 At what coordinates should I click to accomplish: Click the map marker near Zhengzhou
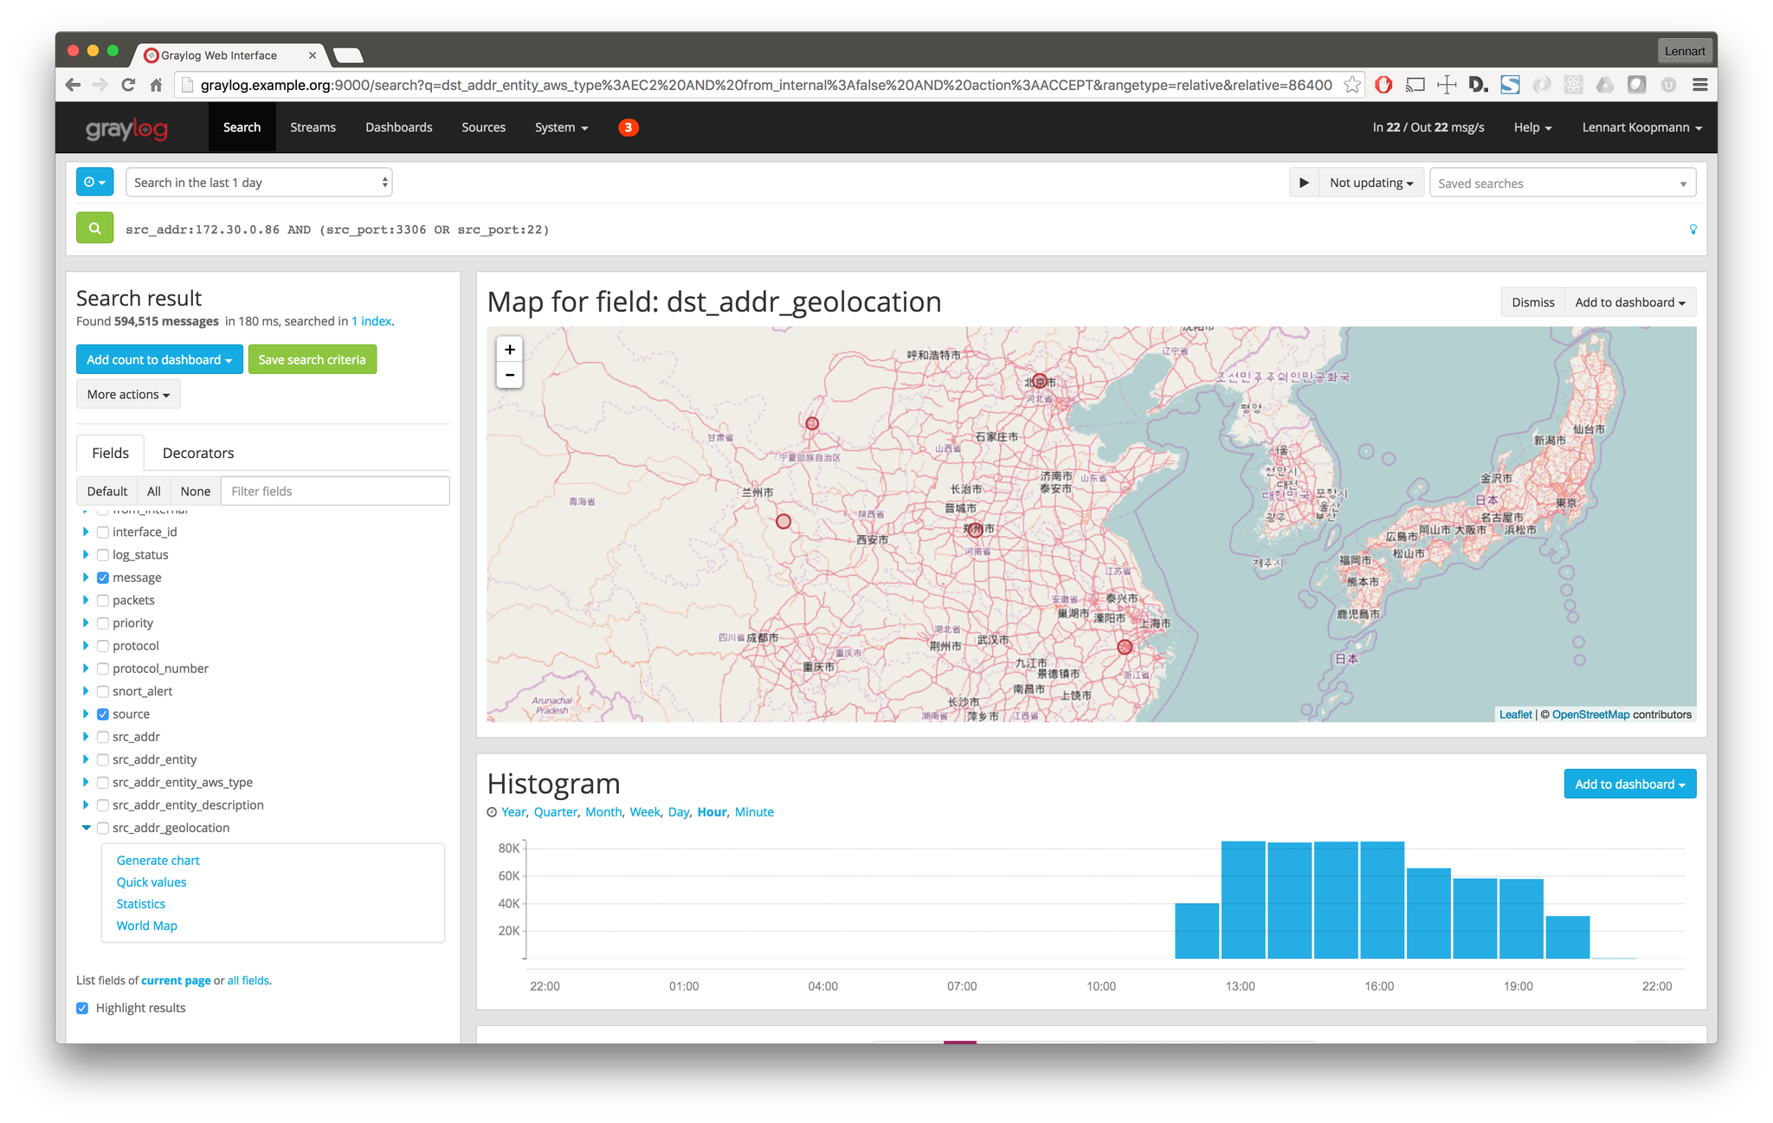point(975,529)
